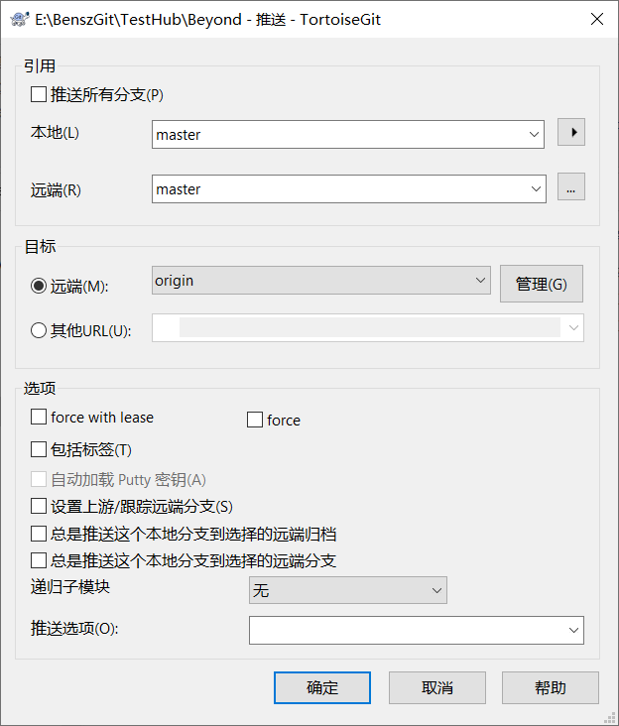
Task: Click the TortoiseGit icon in title bar
Action: pyautogui.click(x=18, y=19)
